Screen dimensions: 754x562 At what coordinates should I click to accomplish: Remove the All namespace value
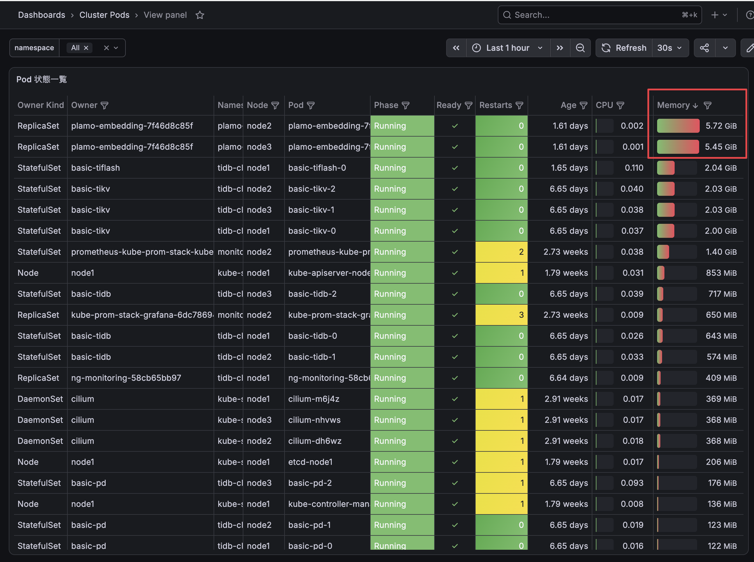point(86,48)
